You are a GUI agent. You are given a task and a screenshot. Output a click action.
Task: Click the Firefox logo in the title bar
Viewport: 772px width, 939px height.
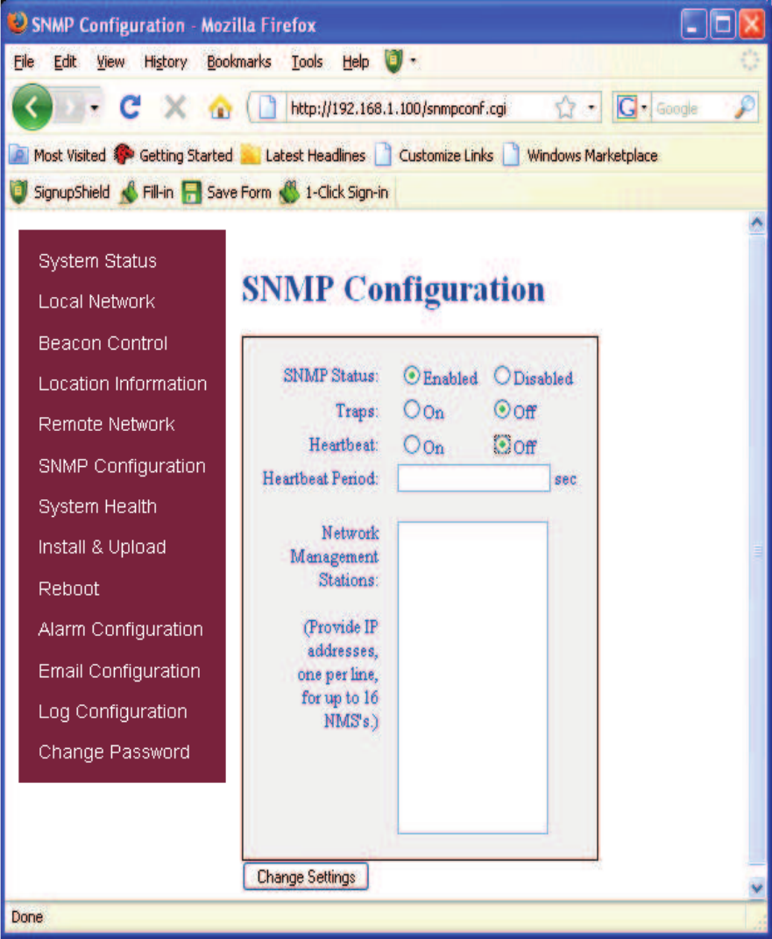tap(18, 23)
